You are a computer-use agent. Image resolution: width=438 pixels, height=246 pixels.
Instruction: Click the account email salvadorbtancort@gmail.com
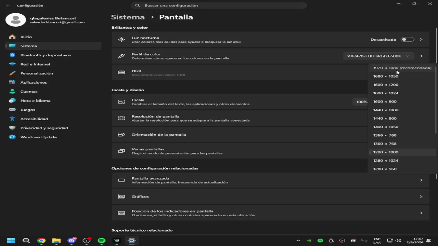57,22
